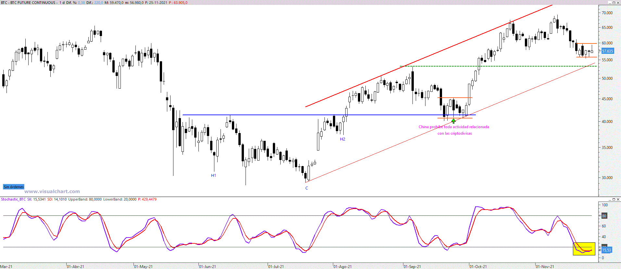Screen dimensions: 621x269
Task: Click the 'M: 59.470,0' high value
Action: 114,3
